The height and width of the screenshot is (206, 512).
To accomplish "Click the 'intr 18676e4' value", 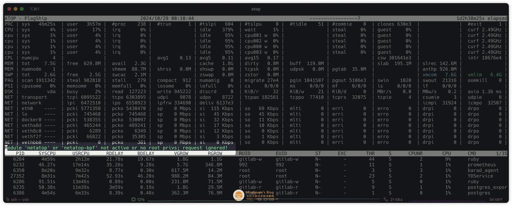I will click(485, 58).
